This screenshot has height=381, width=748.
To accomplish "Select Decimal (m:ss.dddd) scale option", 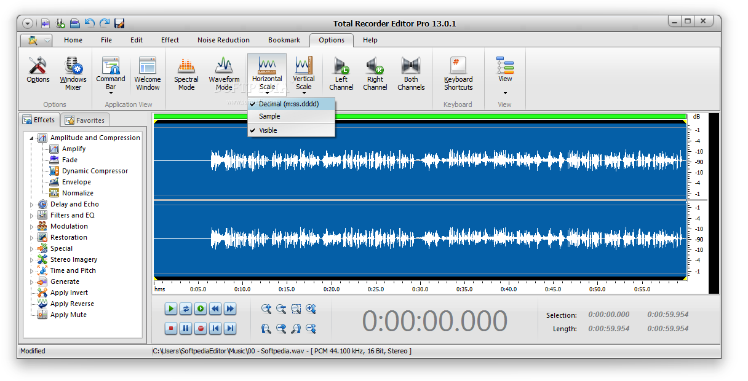I will 292,104.
